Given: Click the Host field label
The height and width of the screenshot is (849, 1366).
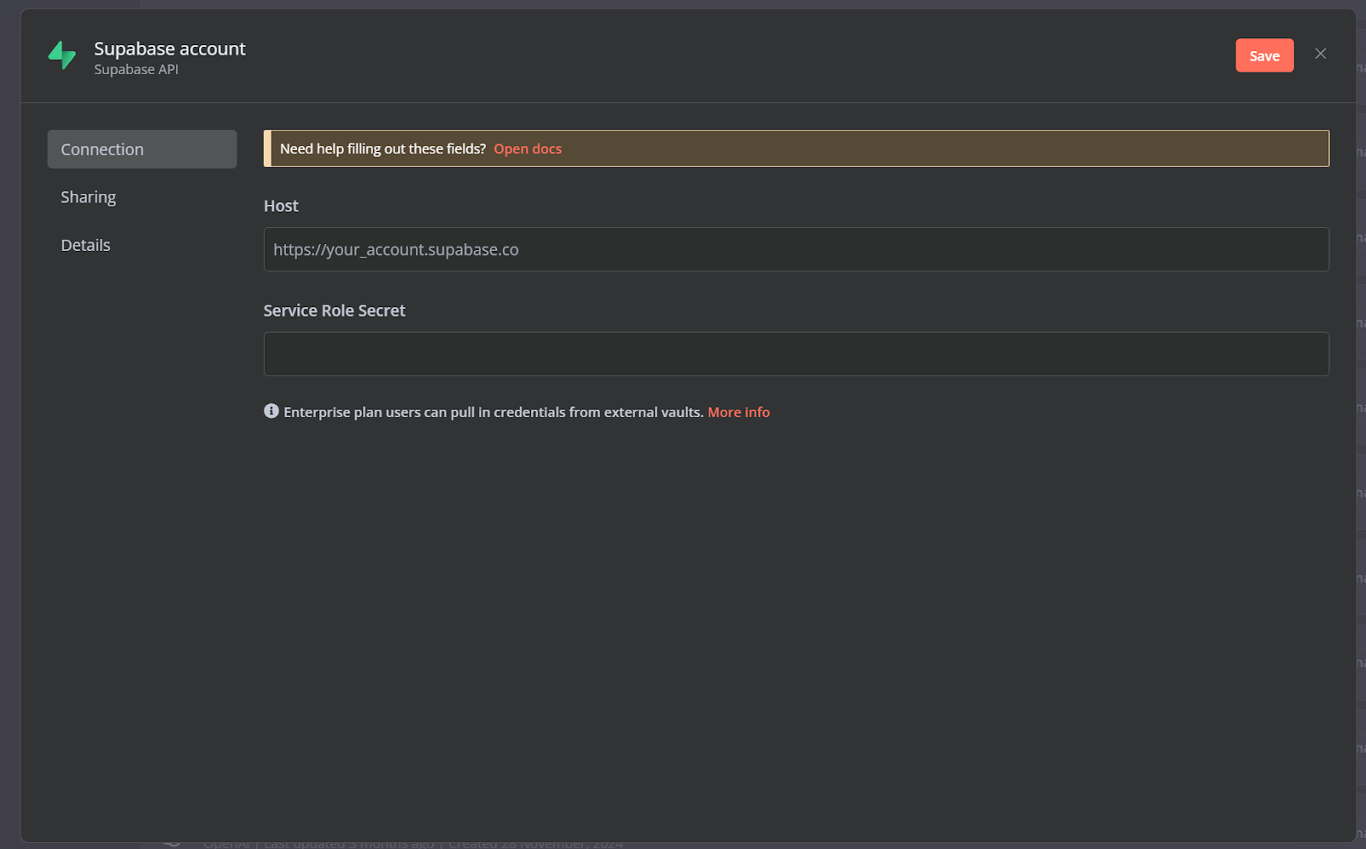Looking at the screenshot, I should click(281, 206).
